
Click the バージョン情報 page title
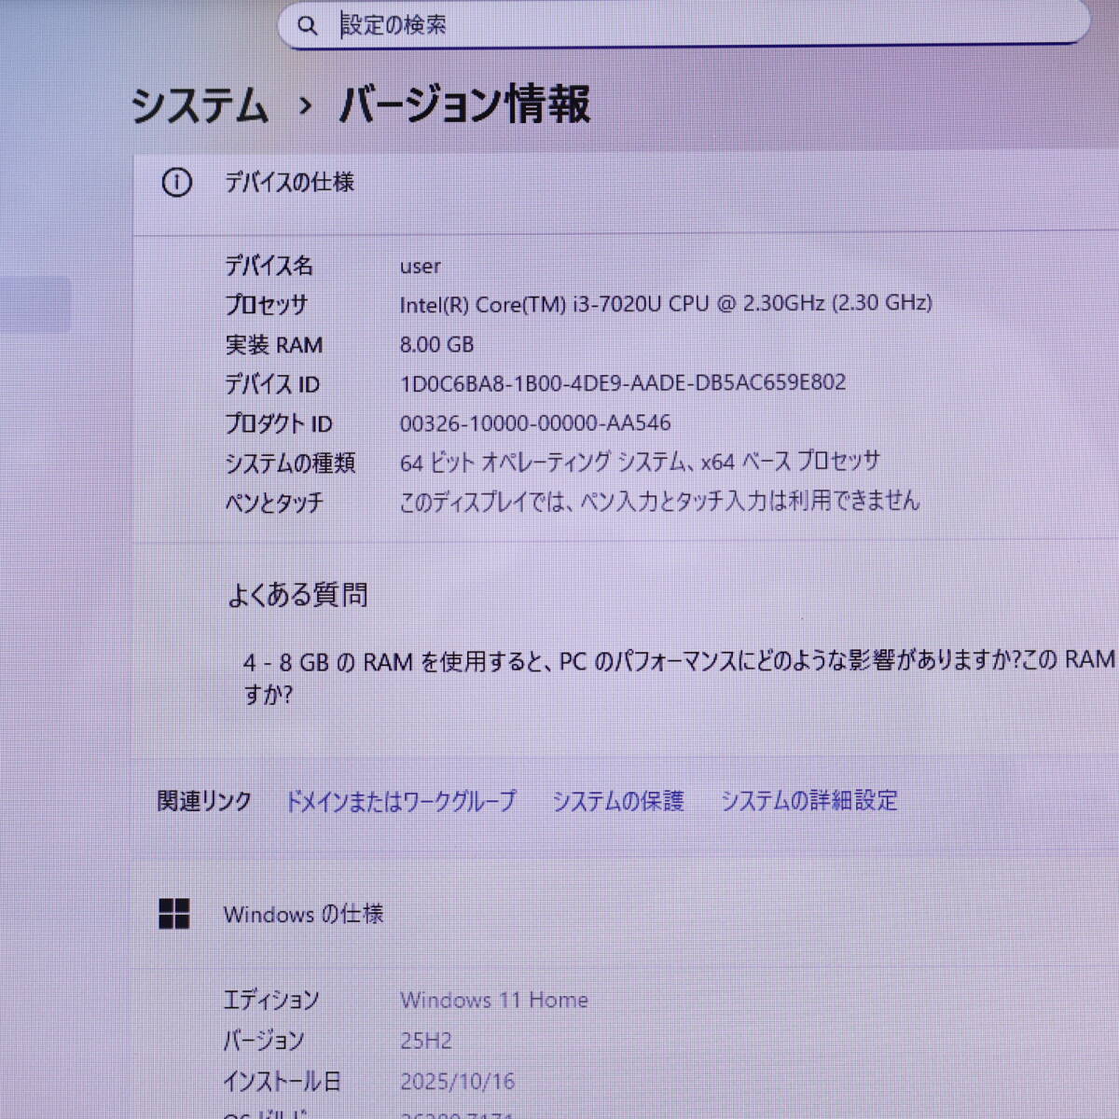point(464,104)
